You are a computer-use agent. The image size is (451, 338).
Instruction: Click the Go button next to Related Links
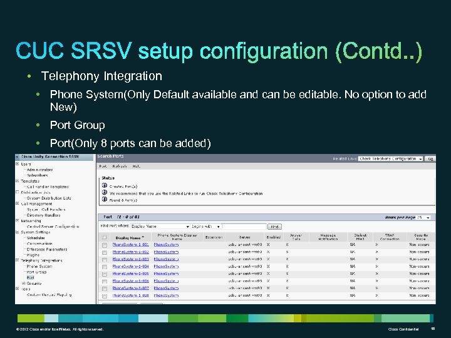pyautogui.click(x=430, y=158)
